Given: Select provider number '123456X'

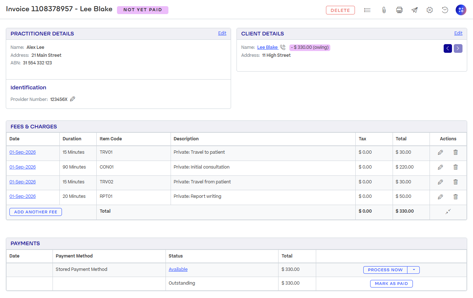Looking at the screenshot, I should [59, 99].
